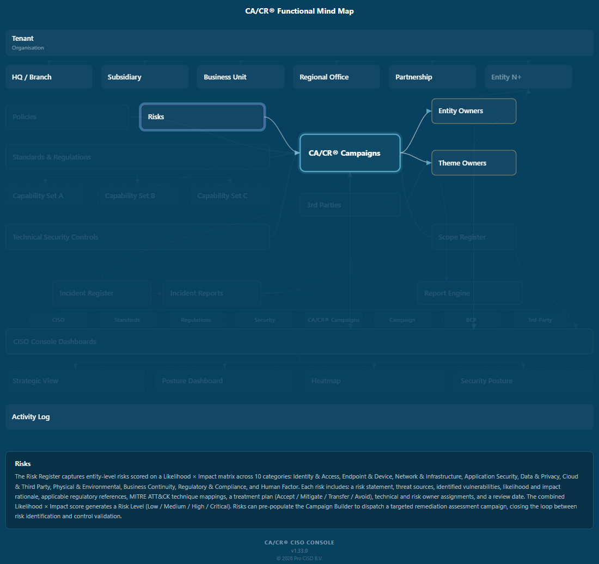Click the Security Posture node
599x564 pixels.
tap(523, 381)
